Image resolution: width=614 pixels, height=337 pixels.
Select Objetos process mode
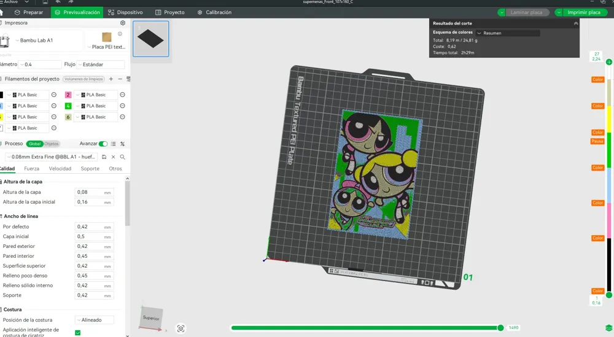pos(52,144)
